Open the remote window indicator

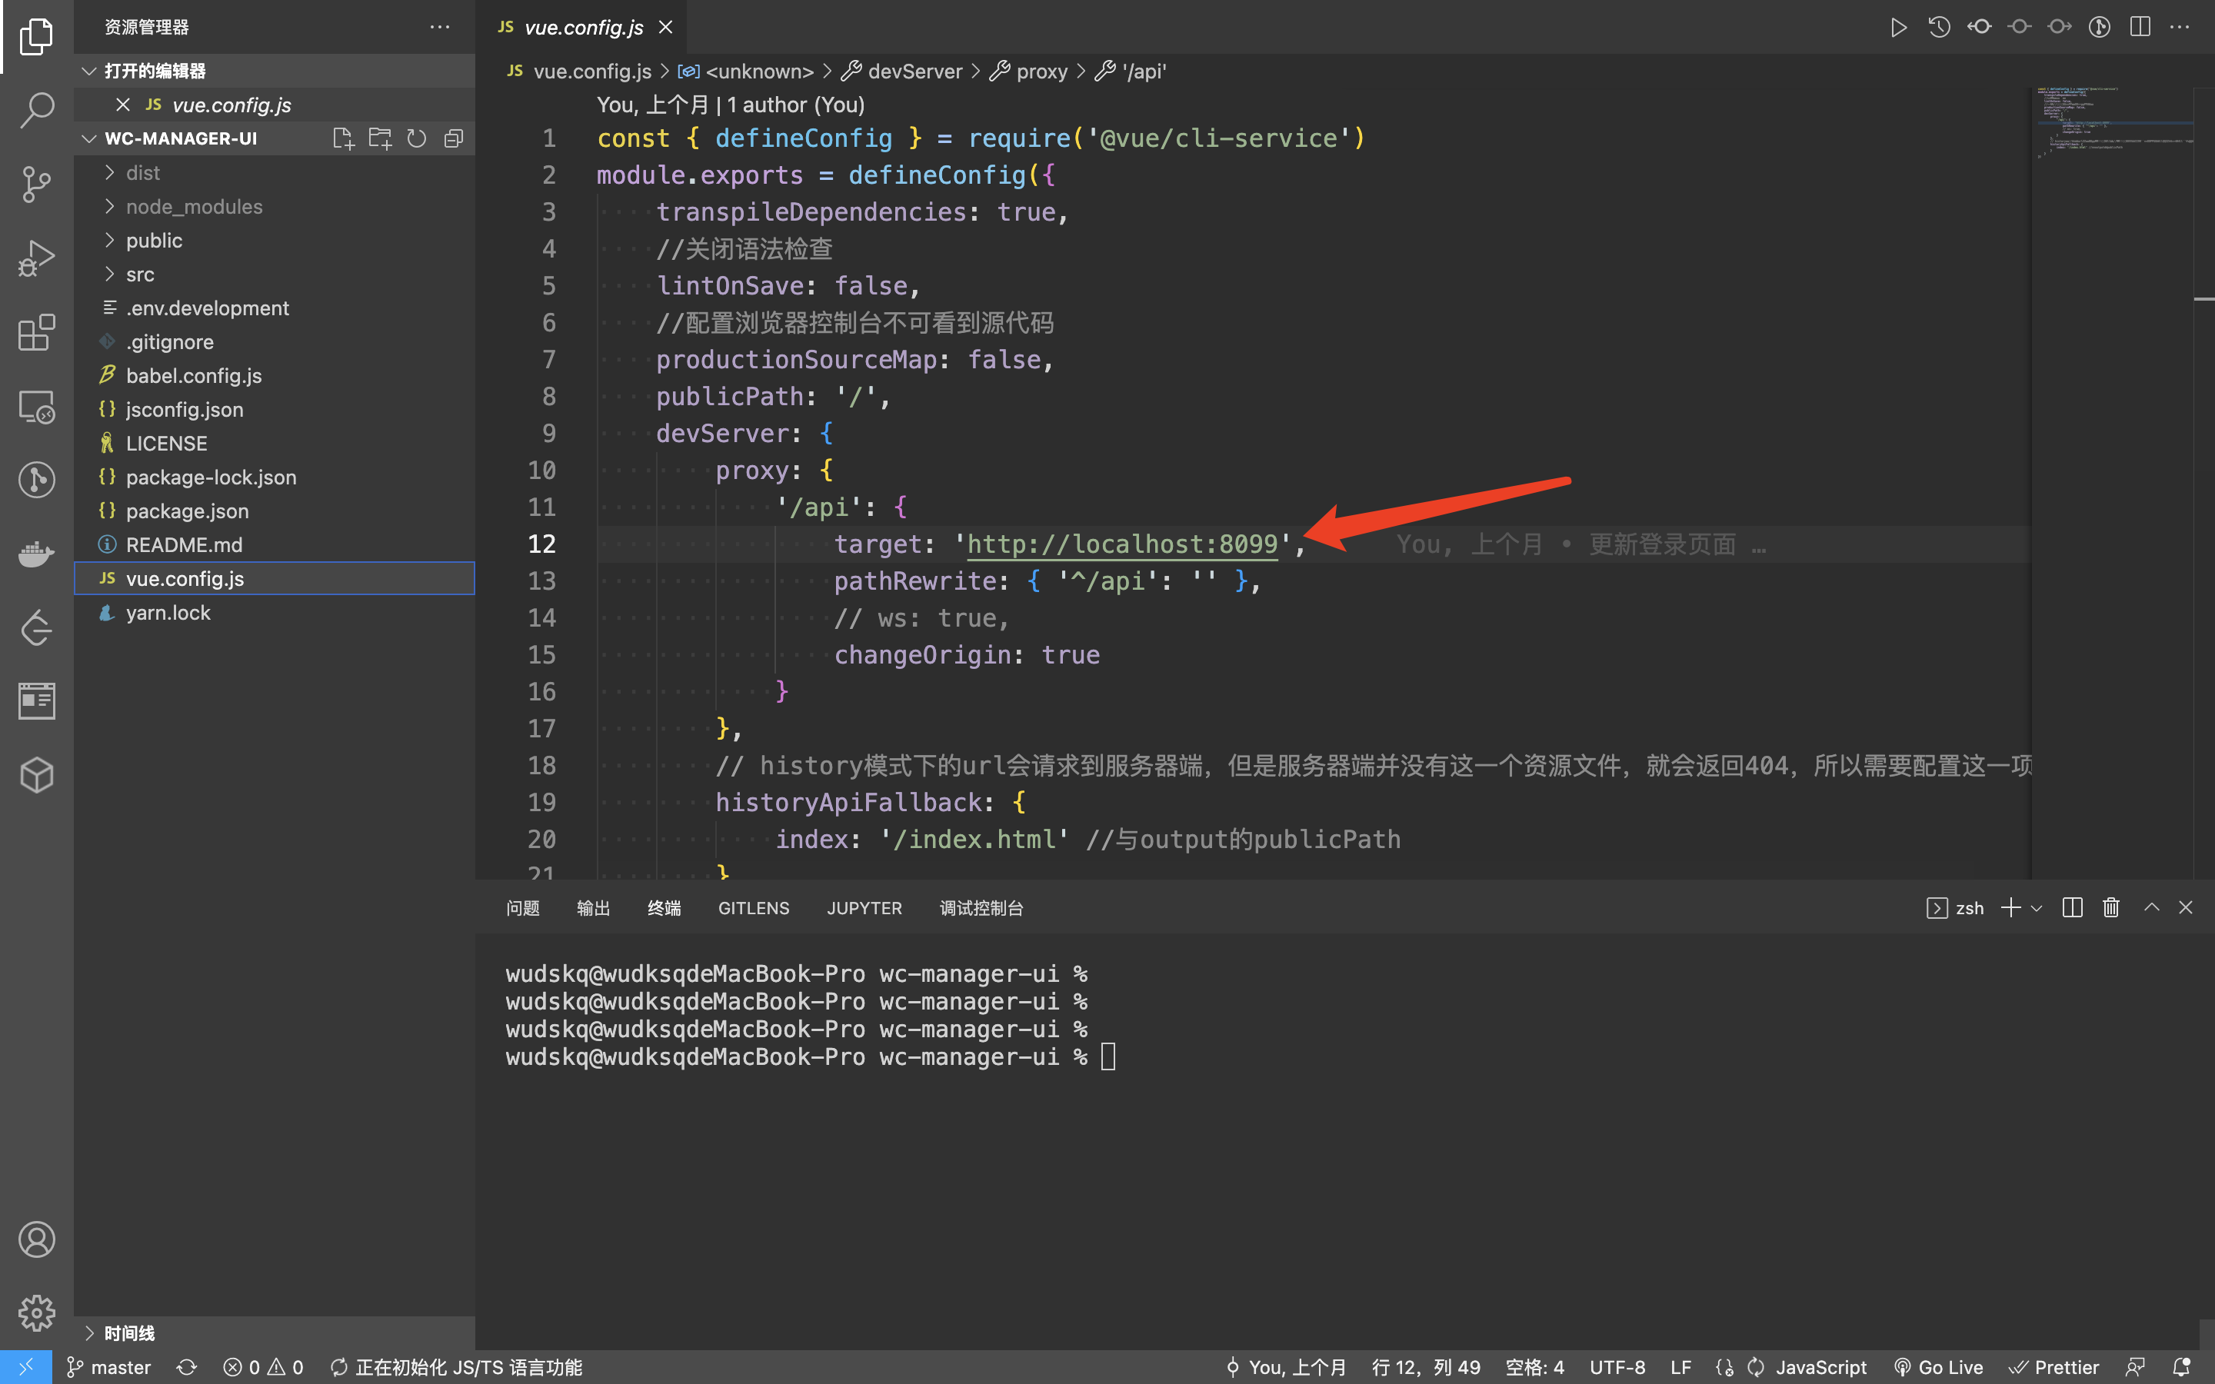click(x=25, y=1368)
